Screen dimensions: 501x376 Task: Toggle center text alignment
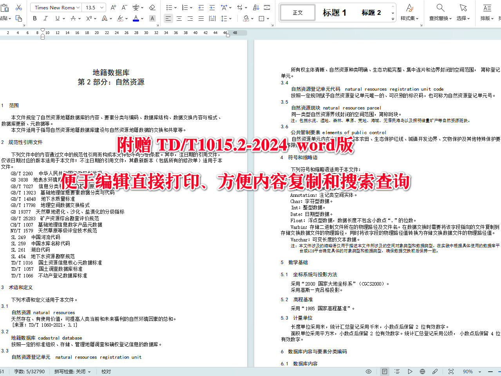[179, 18]
